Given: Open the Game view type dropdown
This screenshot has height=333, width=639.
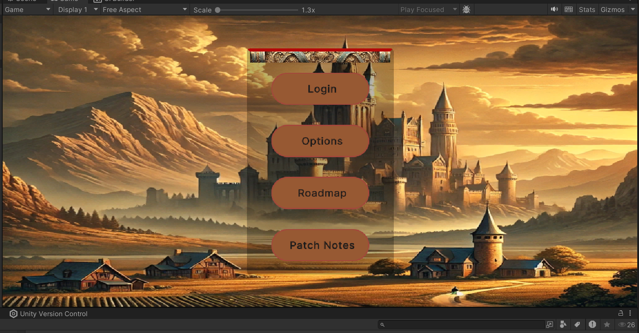Looking at the screenshot, I should (28, 9).
